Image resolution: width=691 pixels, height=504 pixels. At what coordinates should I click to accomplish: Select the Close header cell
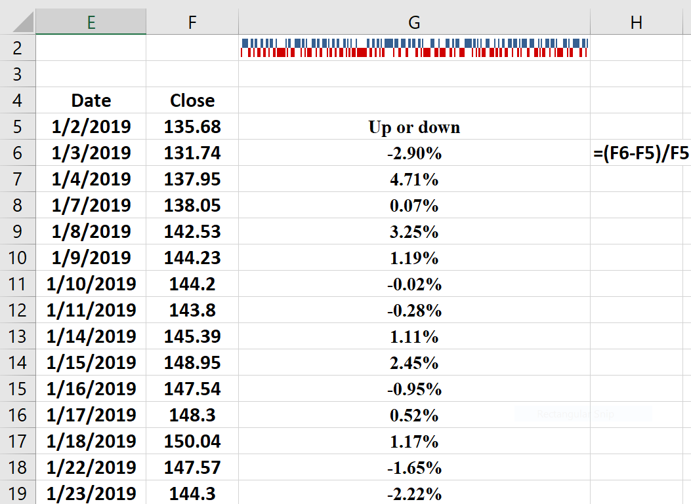click(x=192, y=100)
